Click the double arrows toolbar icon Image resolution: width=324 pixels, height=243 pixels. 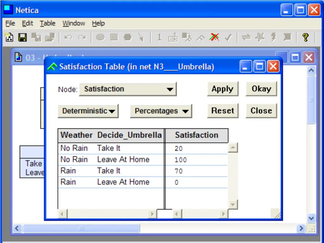(246, 37)
